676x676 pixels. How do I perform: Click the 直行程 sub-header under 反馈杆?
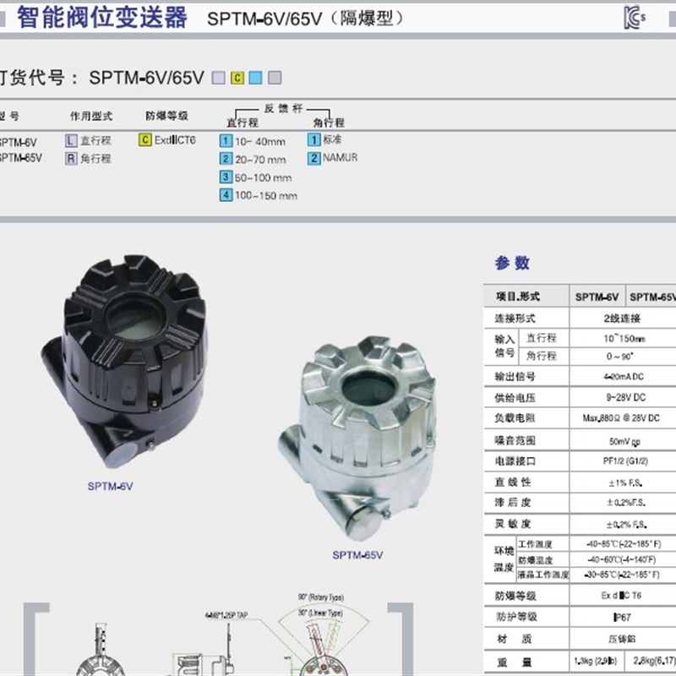click(243, 123)
